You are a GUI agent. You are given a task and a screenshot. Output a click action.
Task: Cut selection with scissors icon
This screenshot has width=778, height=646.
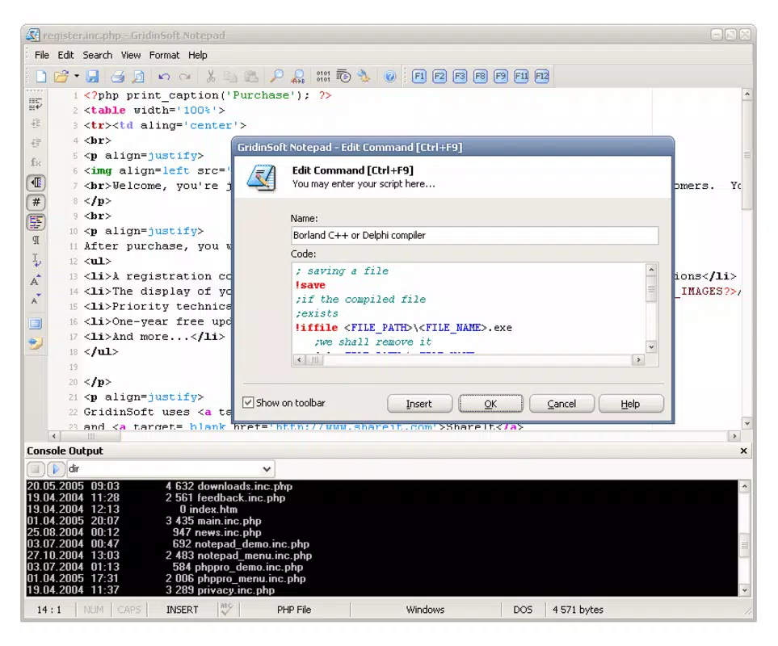(x=211, y=77)
